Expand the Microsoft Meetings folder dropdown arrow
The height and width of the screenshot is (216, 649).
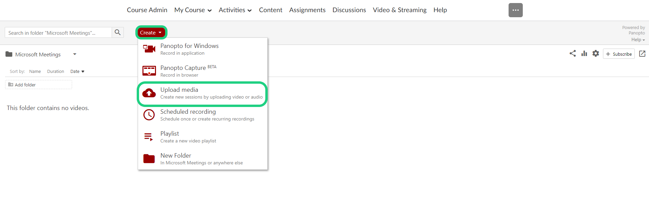click(75, 54)
